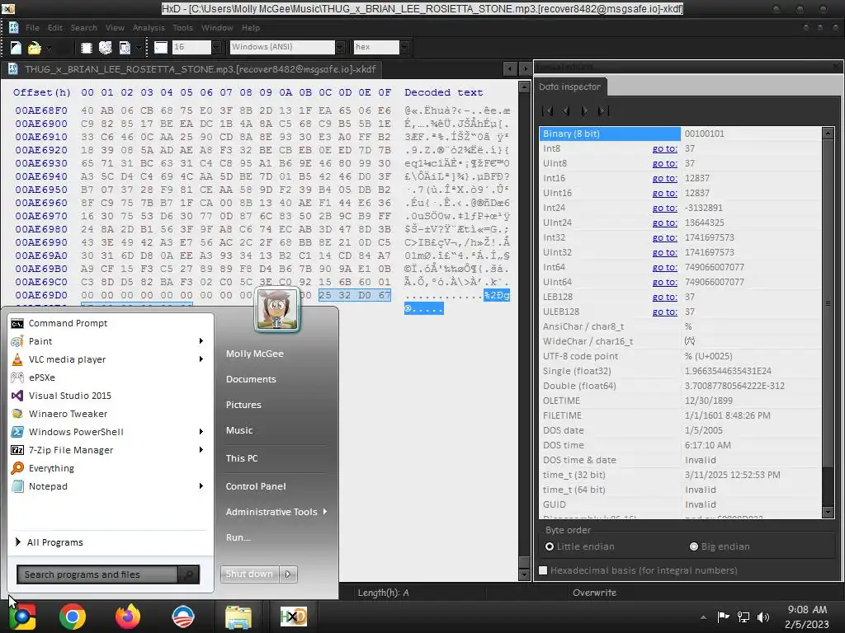
Task: Select Big endian byte order
Action: click(x=693, y=546)
